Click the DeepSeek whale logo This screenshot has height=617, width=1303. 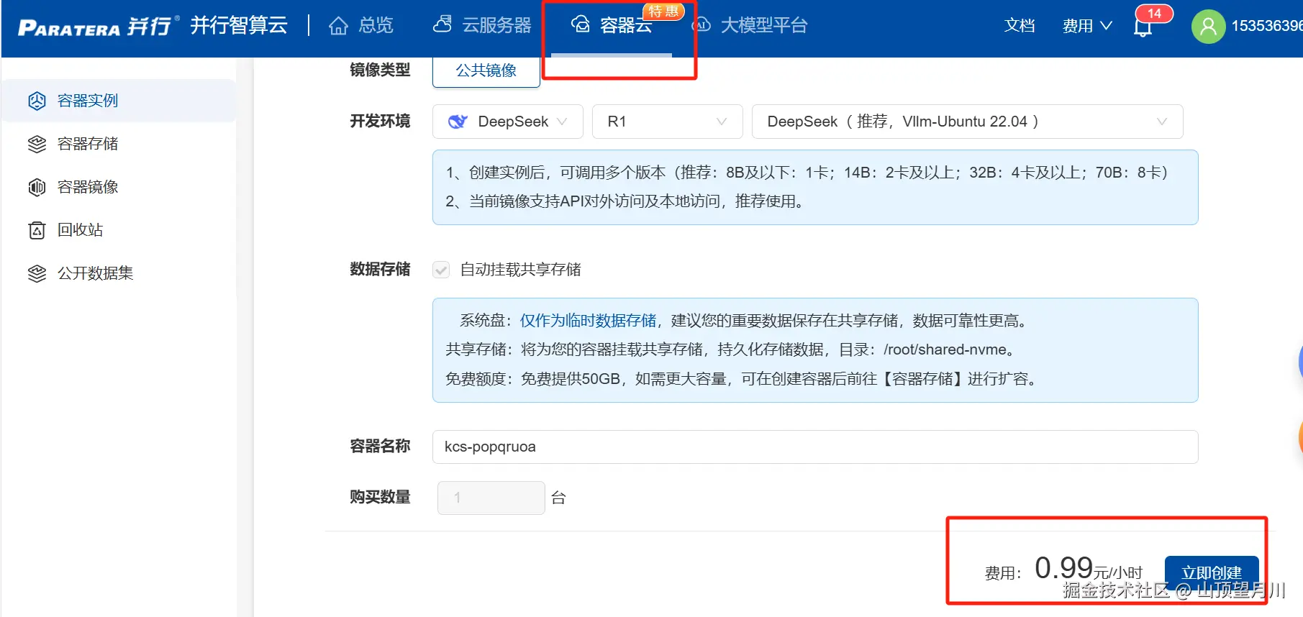click(458, 122)
